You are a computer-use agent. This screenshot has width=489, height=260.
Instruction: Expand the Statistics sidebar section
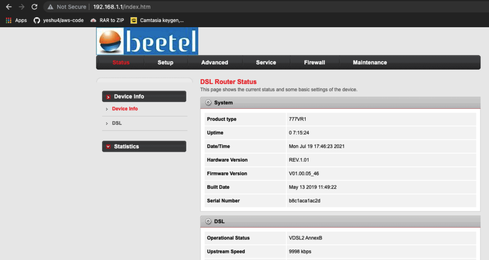click(144, 146)
